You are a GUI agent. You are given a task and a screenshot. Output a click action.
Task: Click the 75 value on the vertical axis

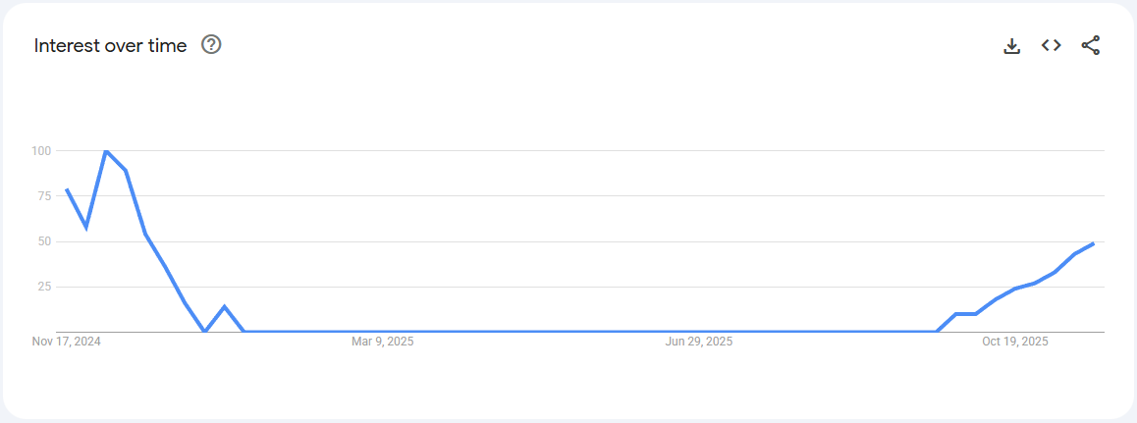43,196
